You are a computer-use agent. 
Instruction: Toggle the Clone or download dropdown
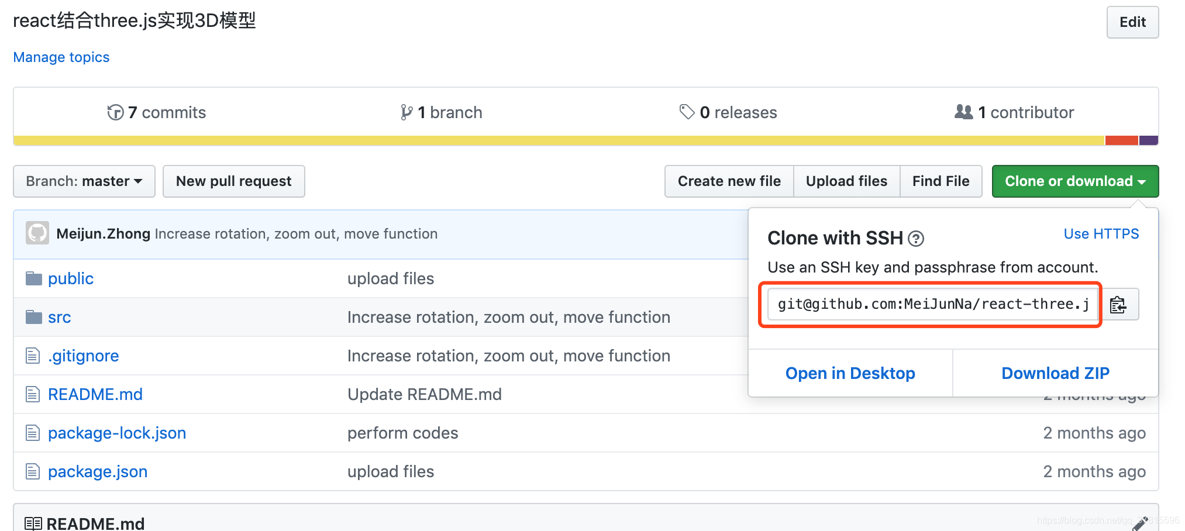point(1075,181)
